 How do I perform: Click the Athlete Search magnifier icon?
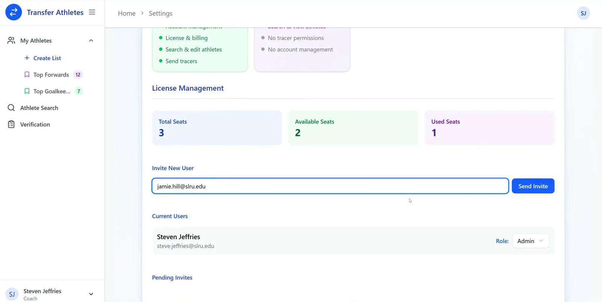click(11, 108)
